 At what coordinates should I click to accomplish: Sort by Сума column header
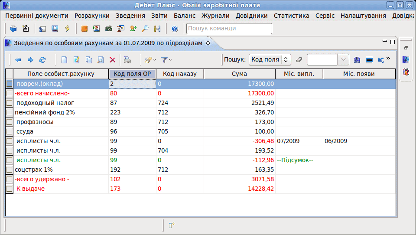[x=240, y=74]
